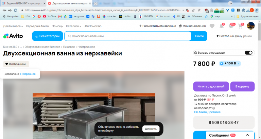Image resolution: width=261 pixels, height=139 pixels.
Task: Open 'Мои объявления'
Action: tap(192, 26)
